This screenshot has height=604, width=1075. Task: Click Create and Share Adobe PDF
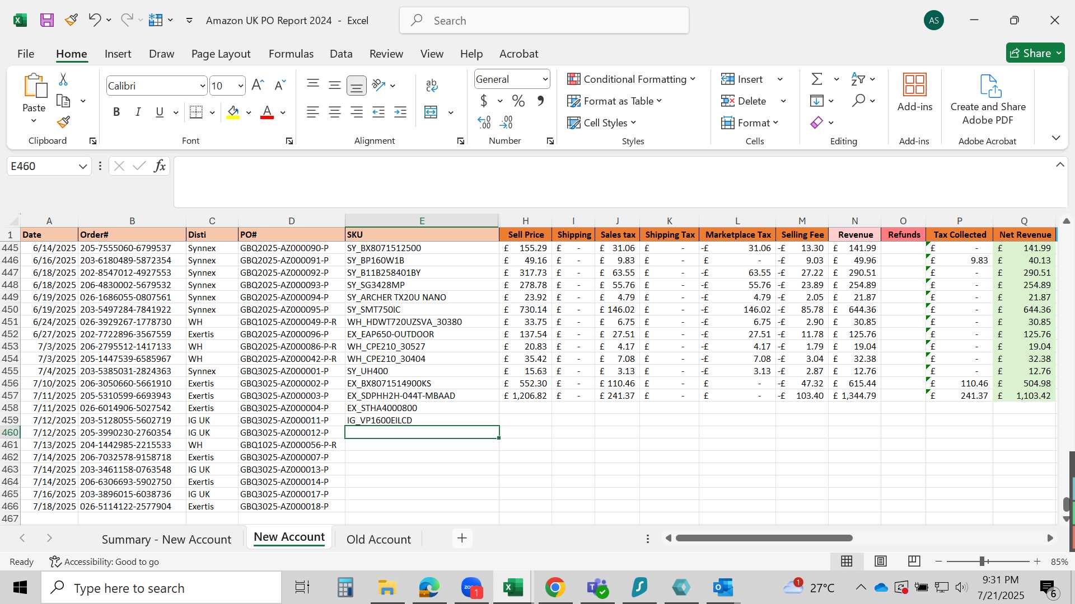pyautogui.click(x=988, y=100)
